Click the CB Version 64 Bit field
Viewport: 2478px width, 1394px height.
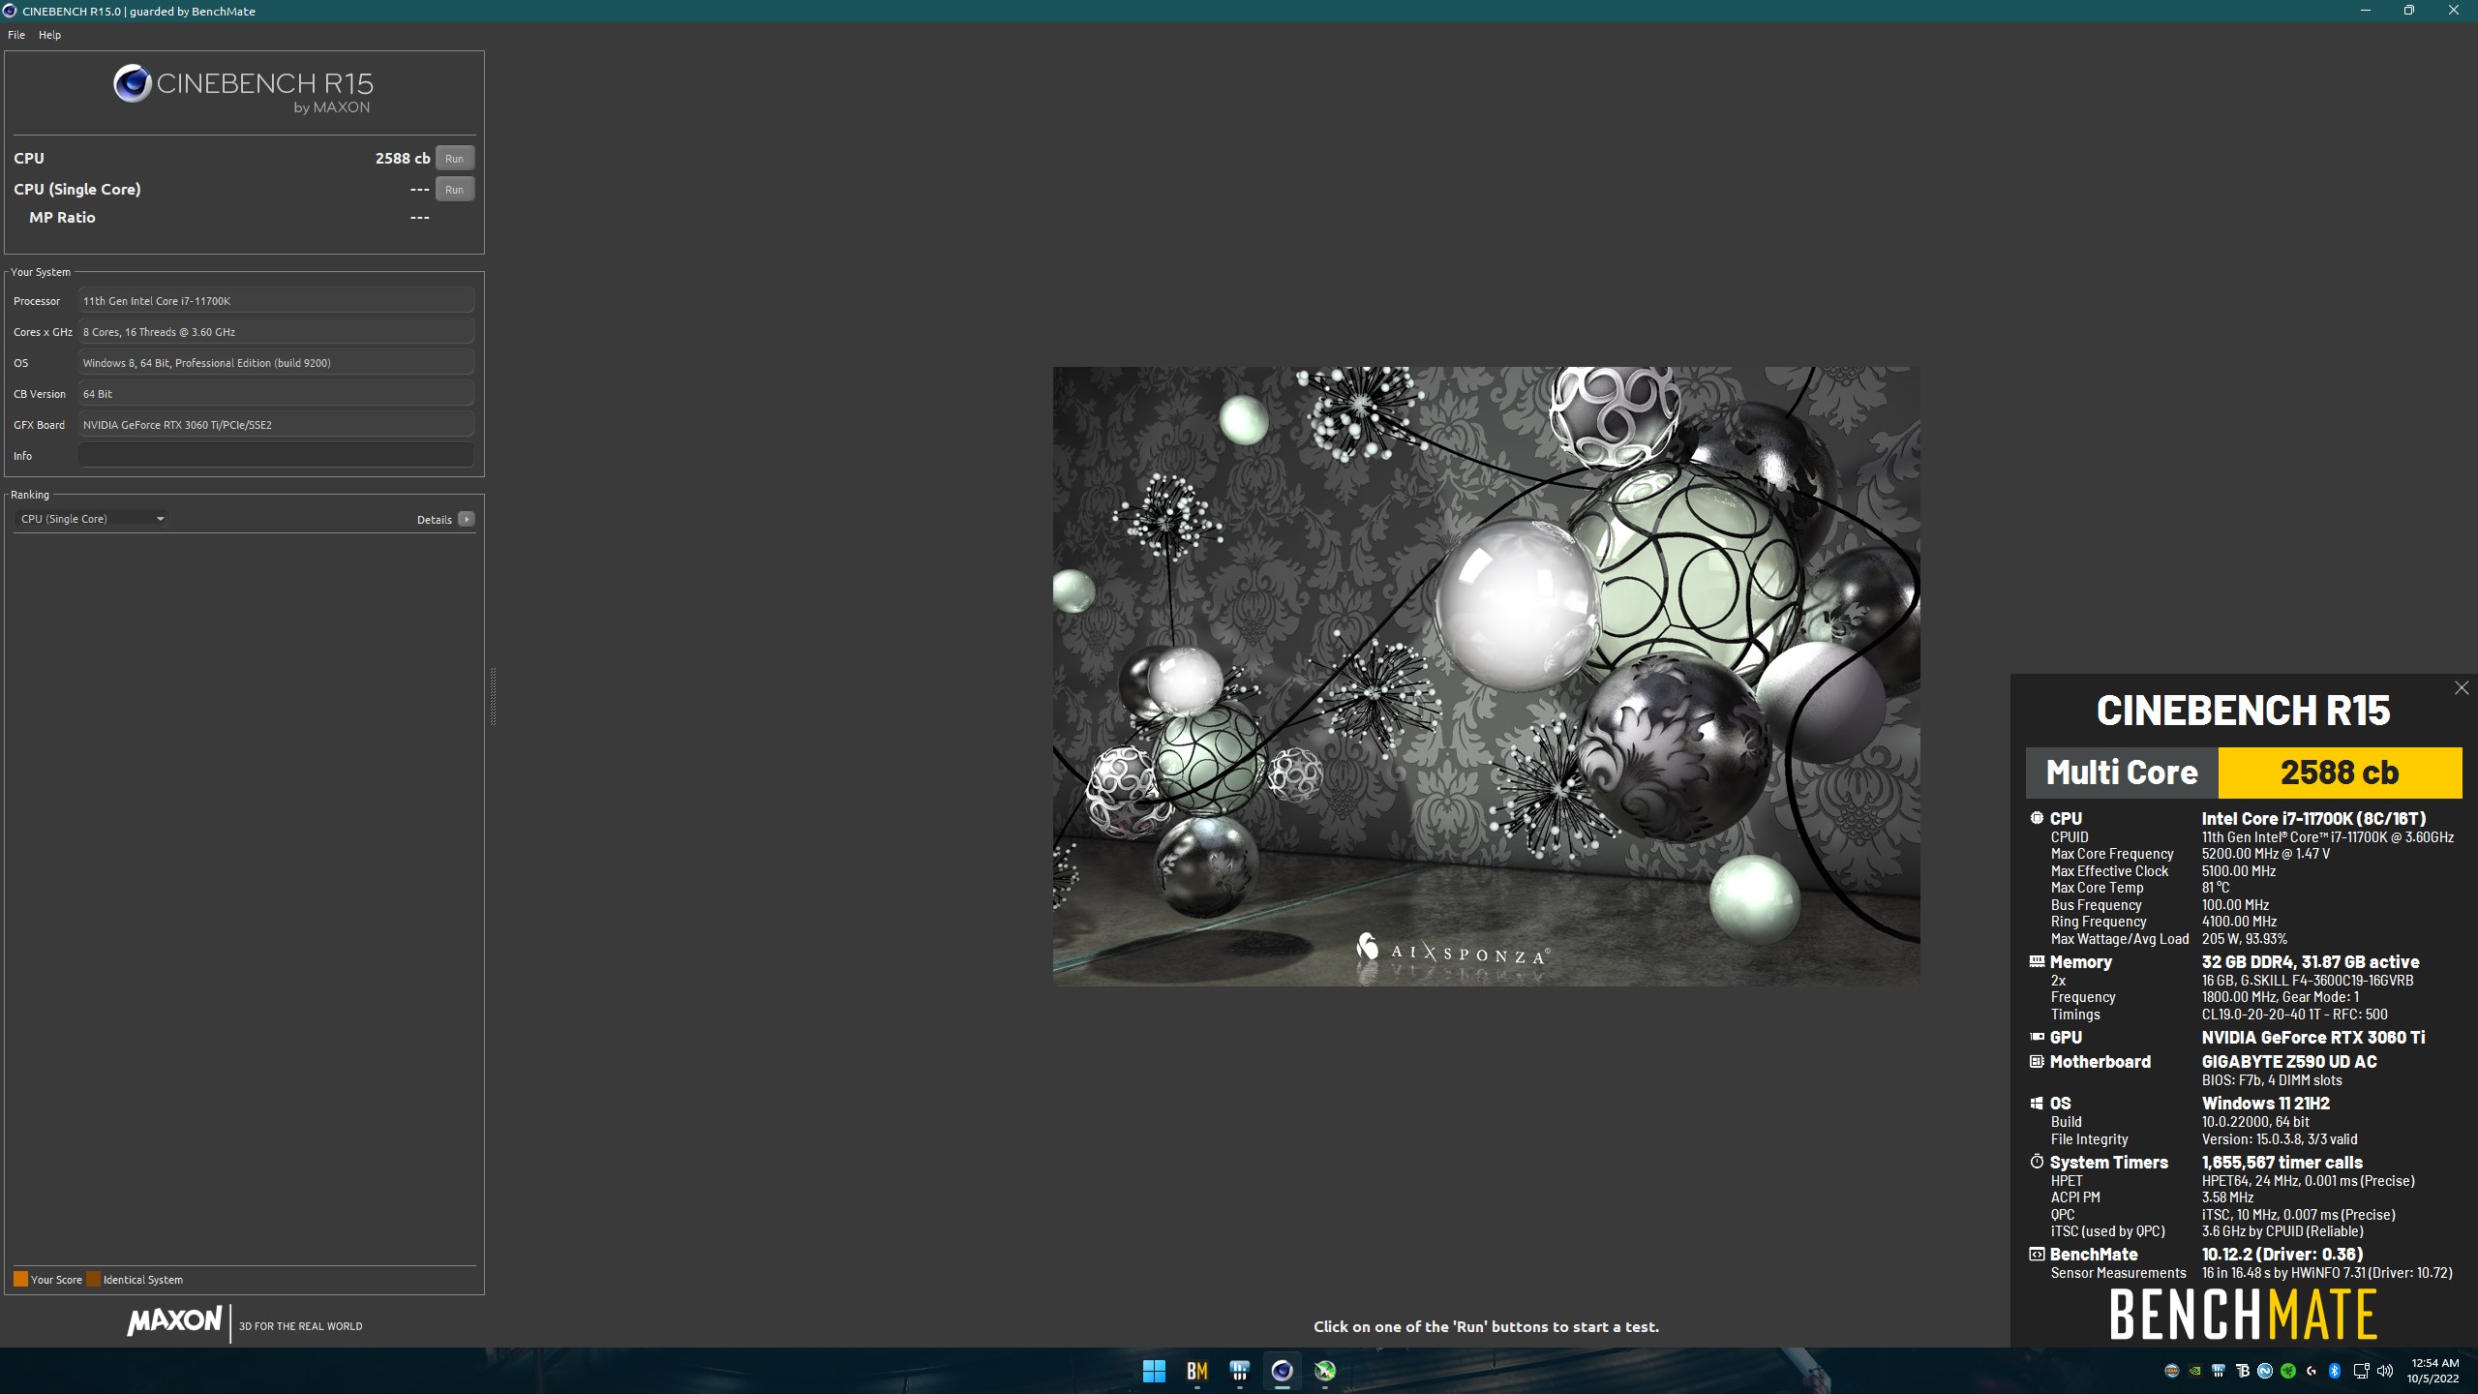pyautogui.click(x=276, y=394)
